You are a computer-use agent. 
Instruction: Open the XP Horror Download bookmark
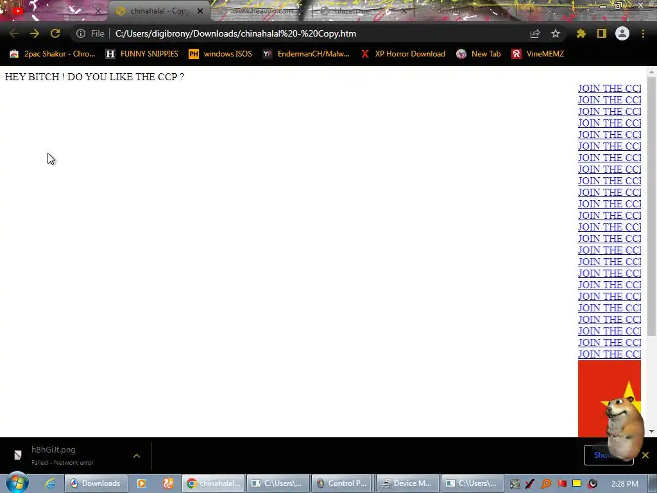pyautogui.click(x=404, y=54)
